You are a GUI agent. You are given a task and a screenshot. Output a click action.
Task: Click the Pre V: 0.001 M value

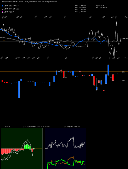tap(102, 8)
